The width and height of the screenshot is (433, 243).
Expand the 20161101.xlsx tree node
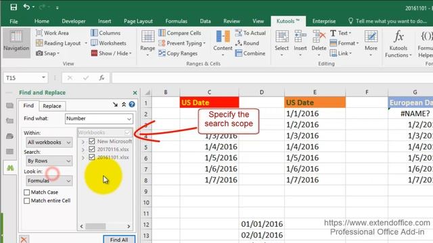(x=83, y=157)
